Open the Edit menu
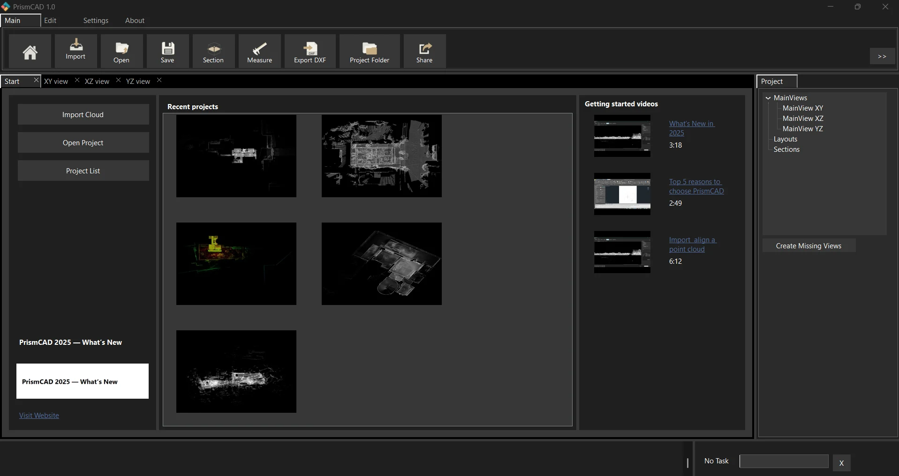899x476 pixels. point(50,21)
